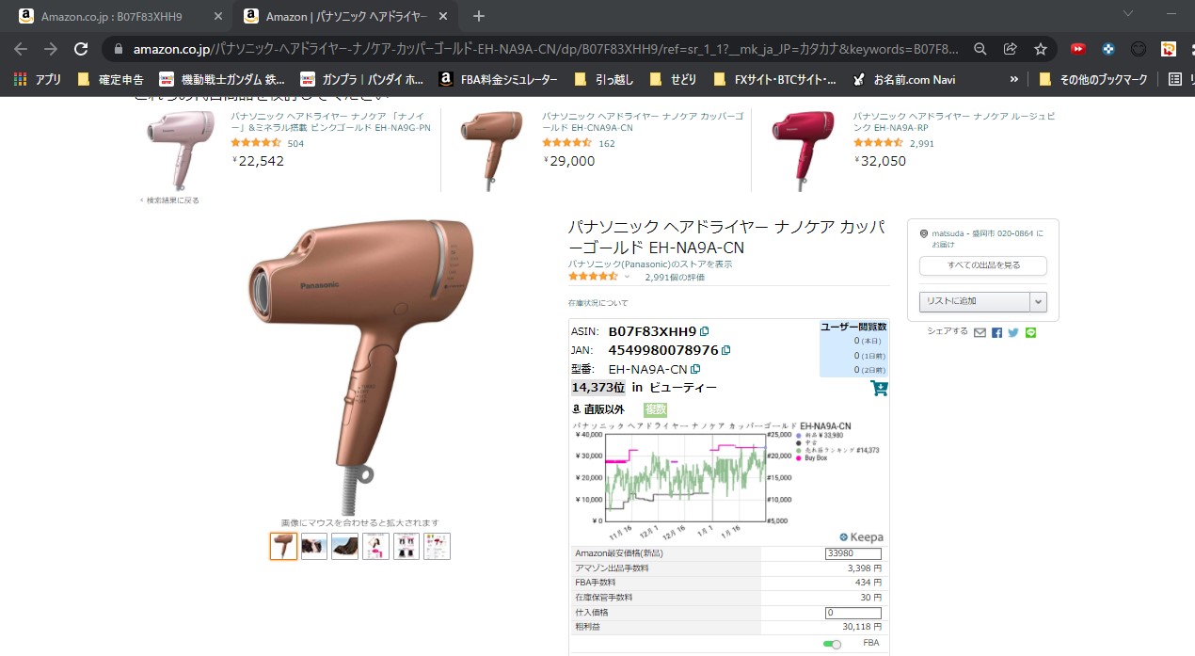Switch to the Amazon.co.jp : B07F83XHH9 tab
The height and width of the screenshot is (656, 1195).
click(x=117, y=17)
